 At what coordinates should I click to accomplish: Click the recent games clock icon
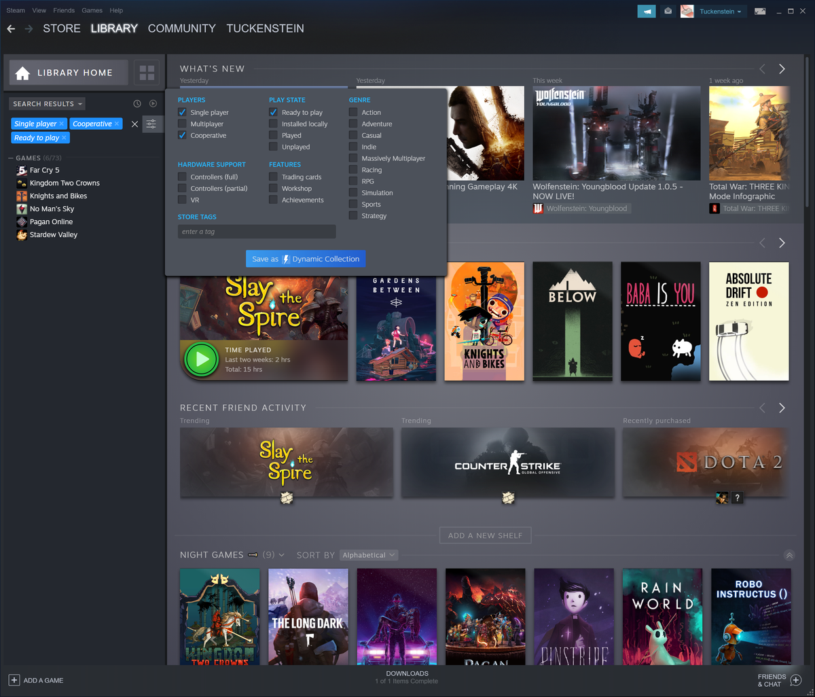[137, 103]
